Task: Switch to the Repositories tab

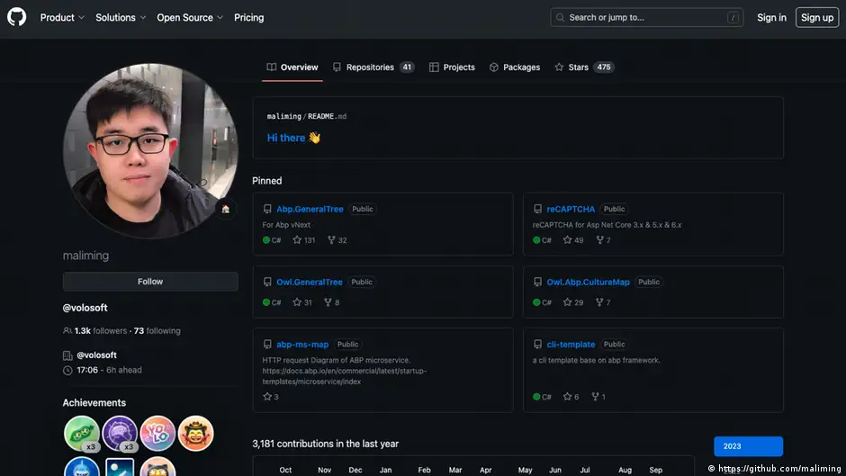Action: coord(373,67)
